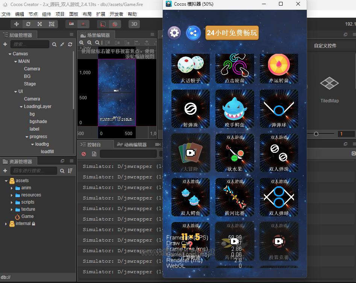Viewport: 356px width, 283px height.
Task: Collapse the LoadingLayer node in the hierarchy
Action: click(x=21, y=107)
